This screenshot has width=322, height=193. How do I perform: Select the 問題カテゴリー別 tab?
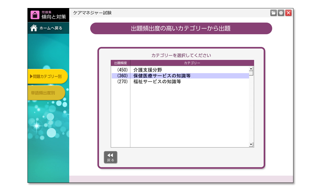(48, 76)
